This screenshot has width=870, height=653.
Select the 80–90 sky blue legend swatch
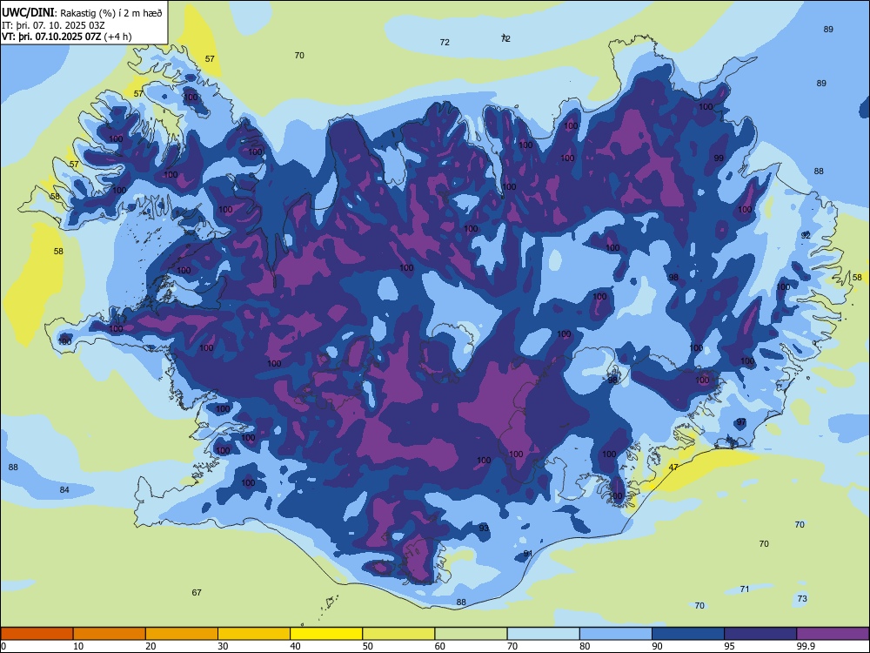pos(616,634)
